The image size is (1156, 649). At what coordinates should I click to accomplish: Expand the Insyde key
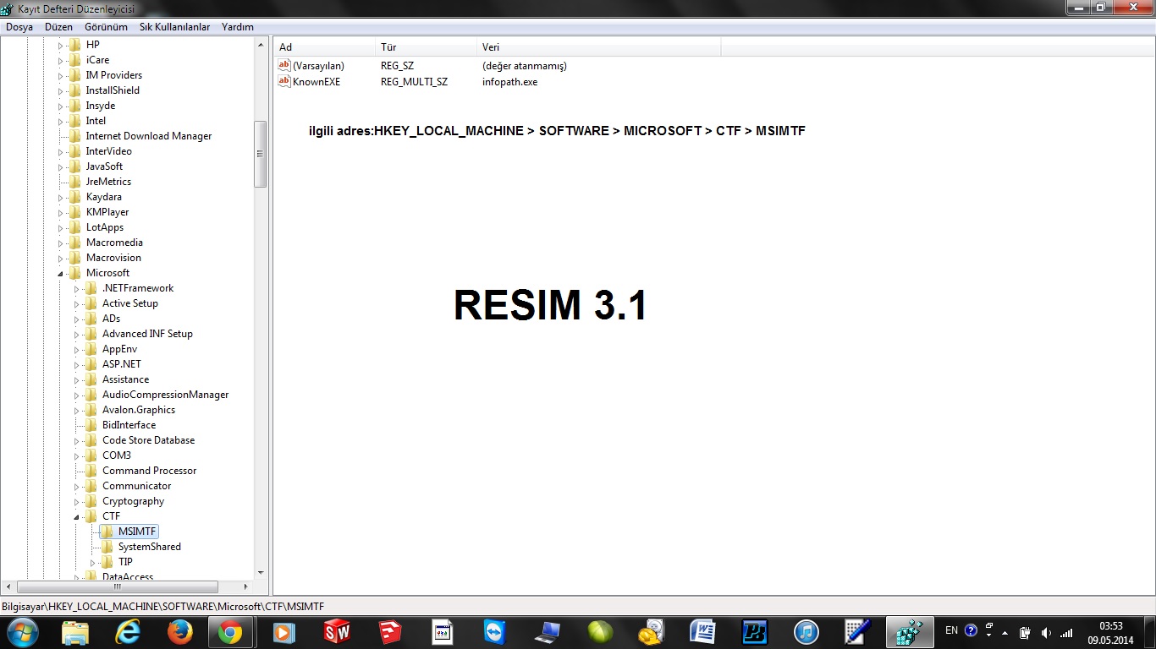(x=60, y=106)
